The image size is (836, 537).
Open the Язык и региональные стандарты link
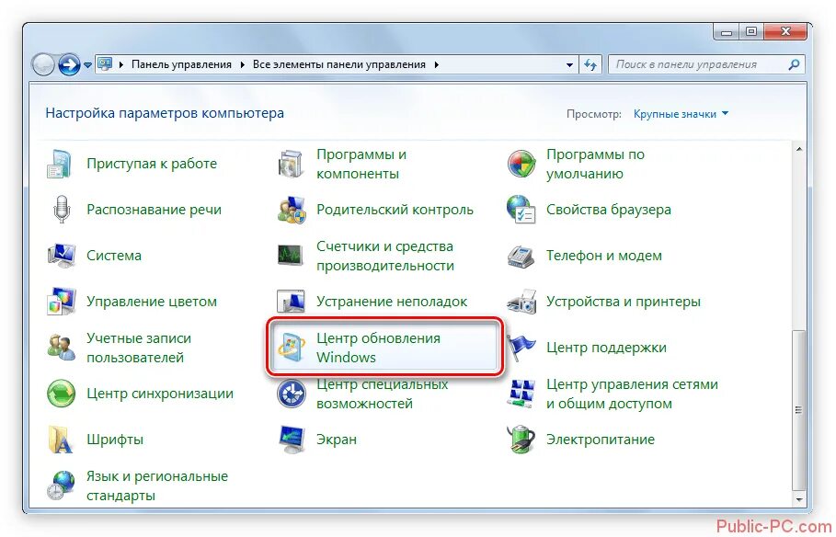coord(156,486)
